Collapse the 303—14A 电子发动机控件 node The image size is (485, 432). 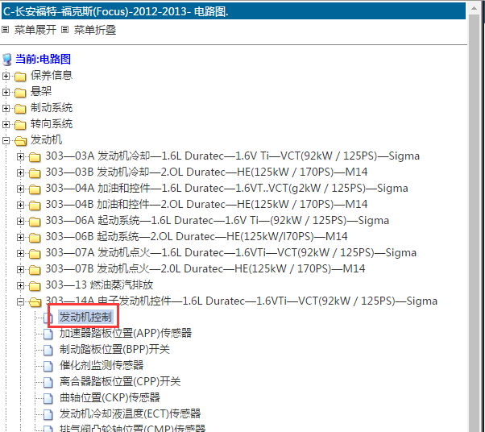tap(20, 301)
